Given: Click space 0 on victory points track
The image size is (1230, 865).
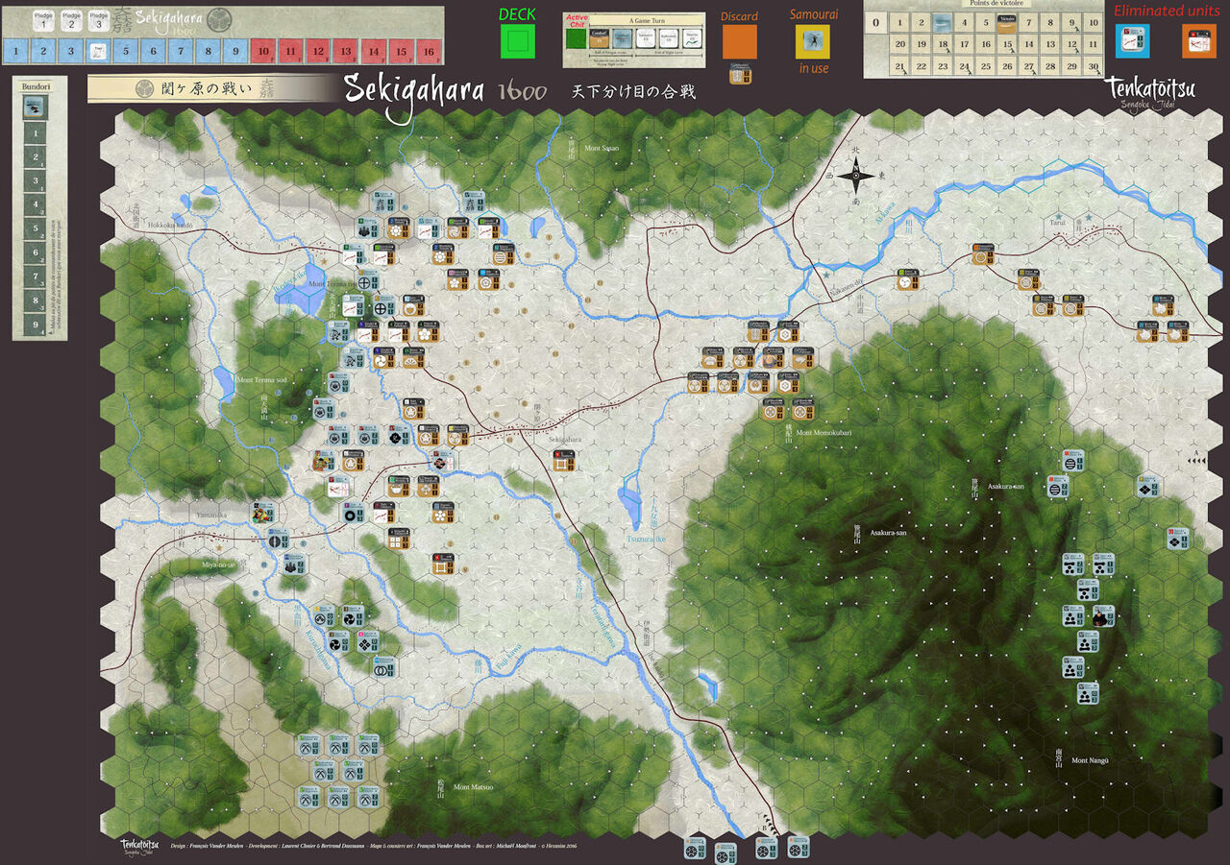Looking at the screenshot, I should tap(875, 23).
